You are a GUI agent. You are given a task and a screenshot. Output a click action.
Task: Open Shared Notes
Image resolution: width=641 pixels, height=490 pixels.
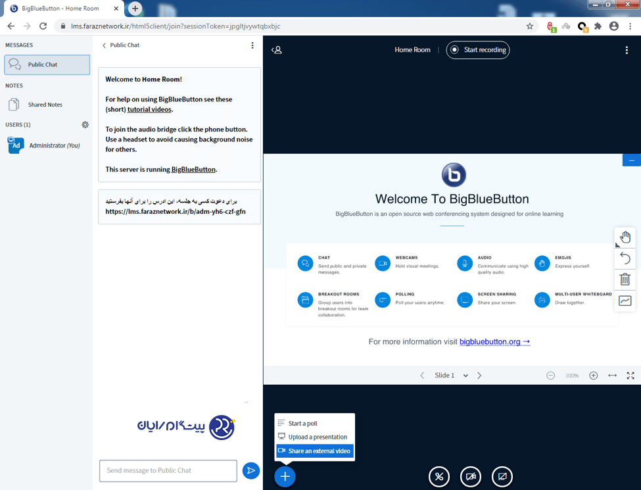tap(47, 105)
